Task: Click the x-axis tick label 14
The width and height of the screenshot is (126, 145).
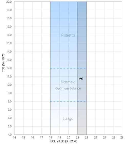Action: pos(14,138)
